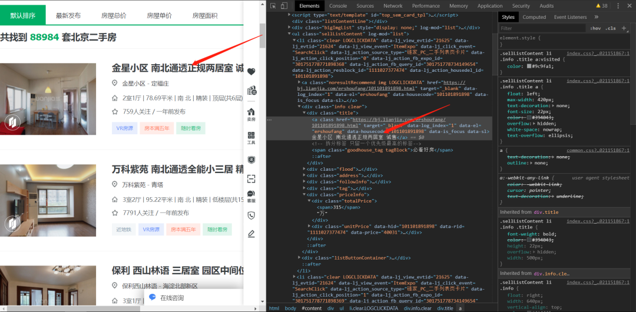
Task: Switch to the Console tab
Action: click(338, 6)
